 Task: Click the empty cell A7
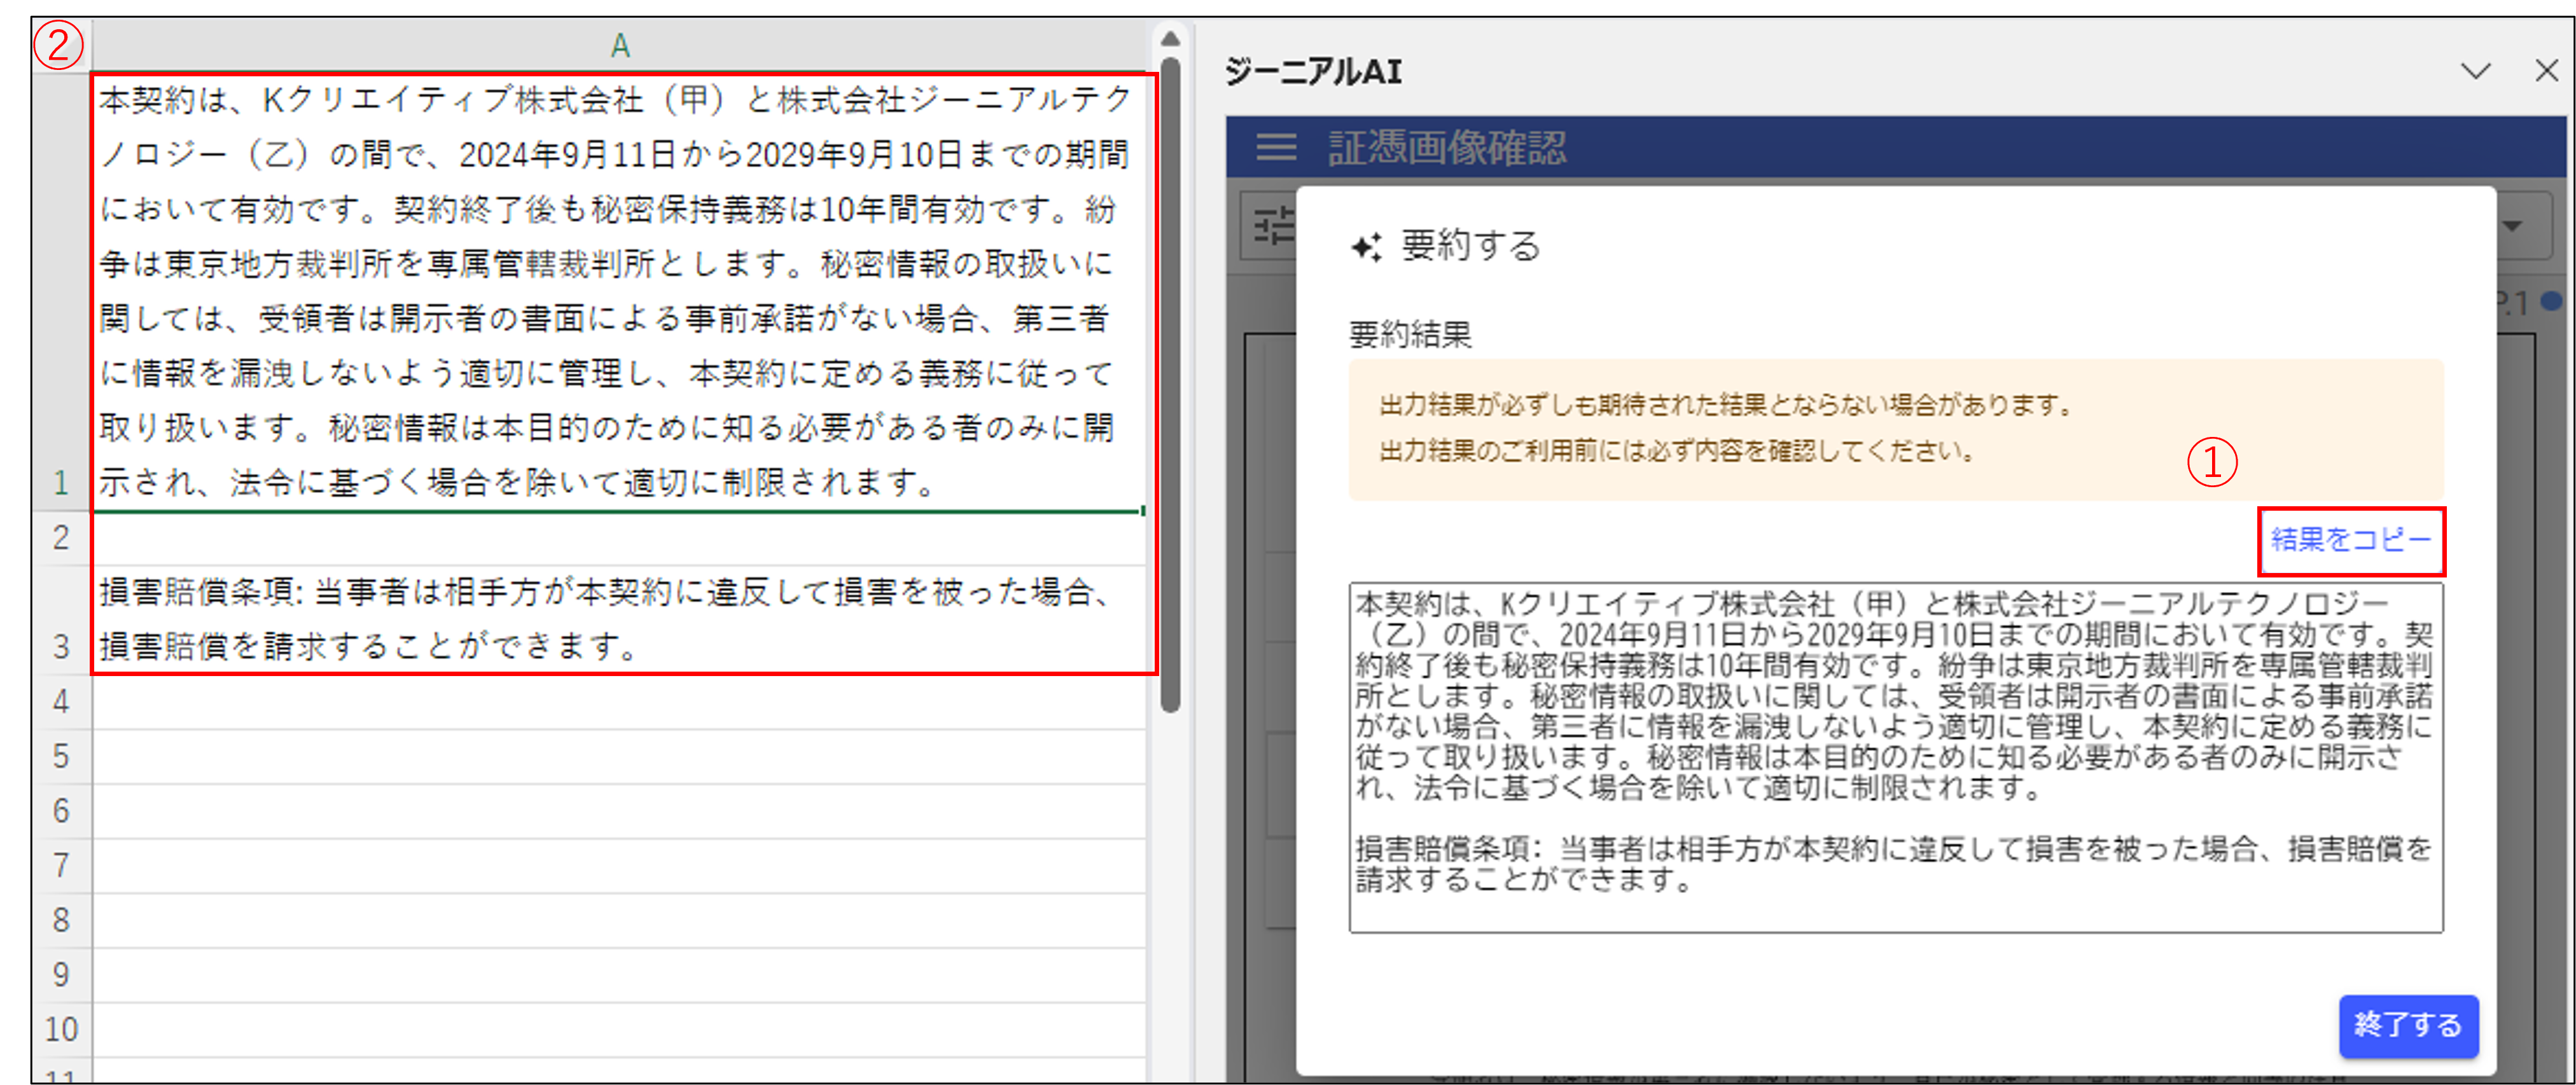pyautogui.click(x=619, y=865)
